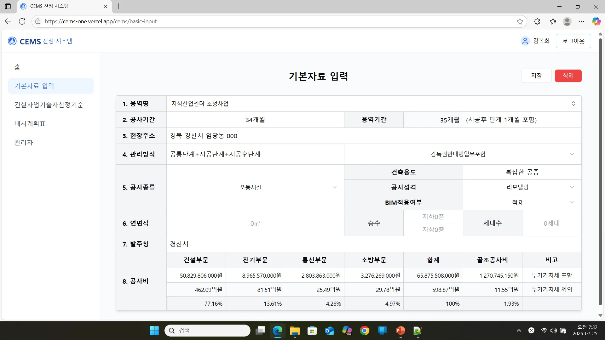Open Microsoft Store from taskbar
The image size is (605, 340).
[x=312, y=331]
